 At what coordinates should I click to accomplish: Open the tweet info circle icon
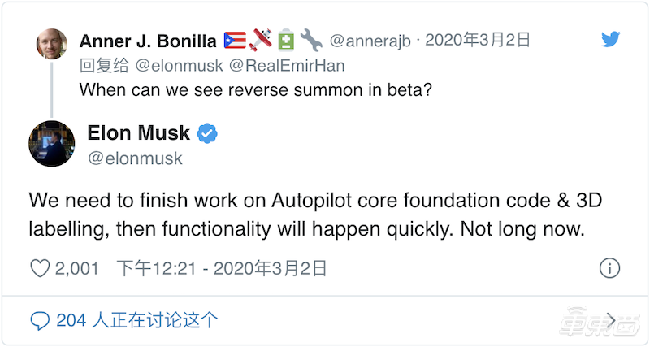[609, 268]
